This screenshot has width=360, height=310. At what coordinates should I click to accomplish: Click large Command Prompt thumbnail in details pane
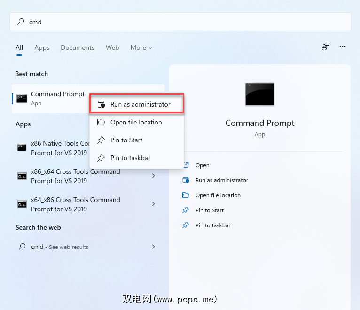(260, 94)
